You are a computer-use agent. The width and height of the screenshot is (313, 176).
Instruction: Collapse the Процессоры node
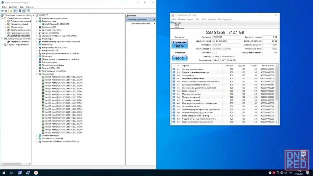(x=37, y=74)
